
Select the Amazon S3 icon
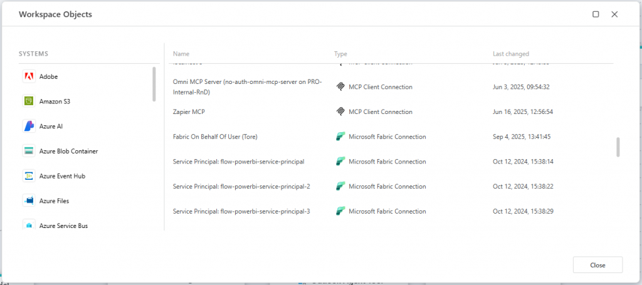(x=28, y=101)
